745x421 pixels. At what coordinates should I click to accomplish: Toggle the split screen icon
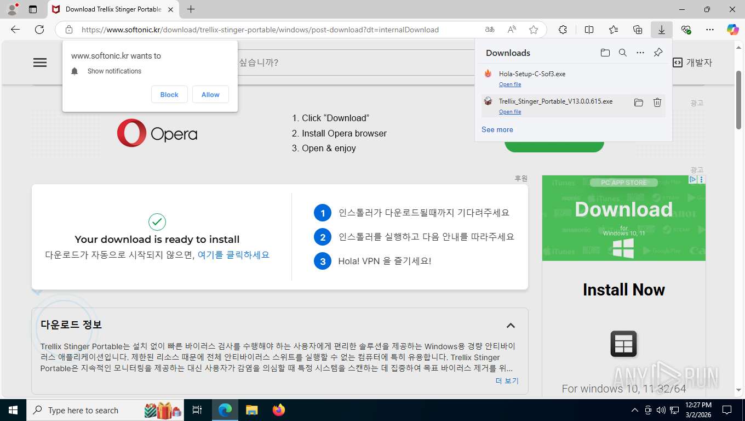(x=589, y=30)
